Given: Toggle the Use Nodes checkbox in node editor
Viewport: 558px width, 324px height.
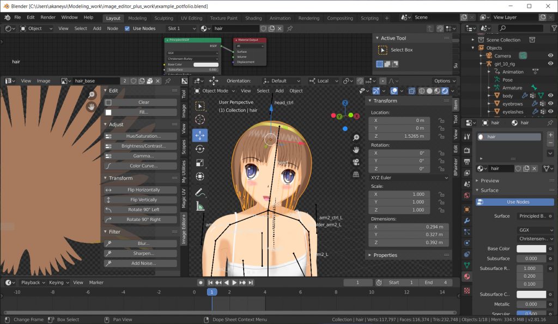Looking at the screenshot, I should coord(127,28).
